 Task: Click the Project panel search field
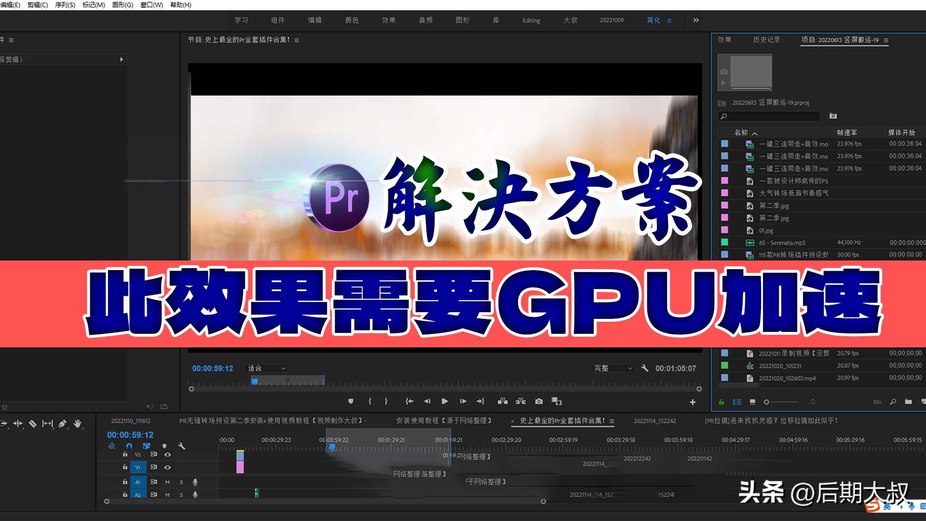click(x=769, y=116)
